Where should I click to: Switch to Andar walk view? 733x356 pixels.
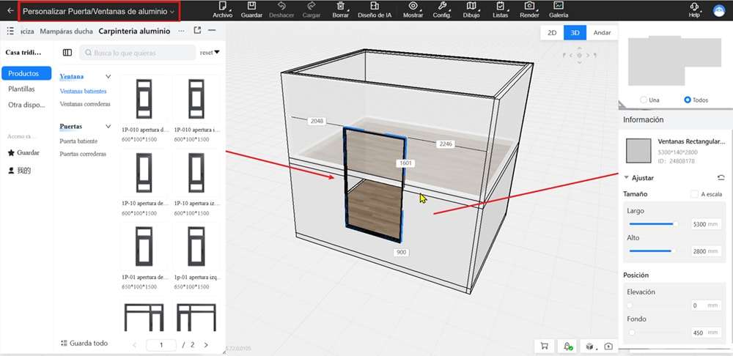[x=602, y=33]
